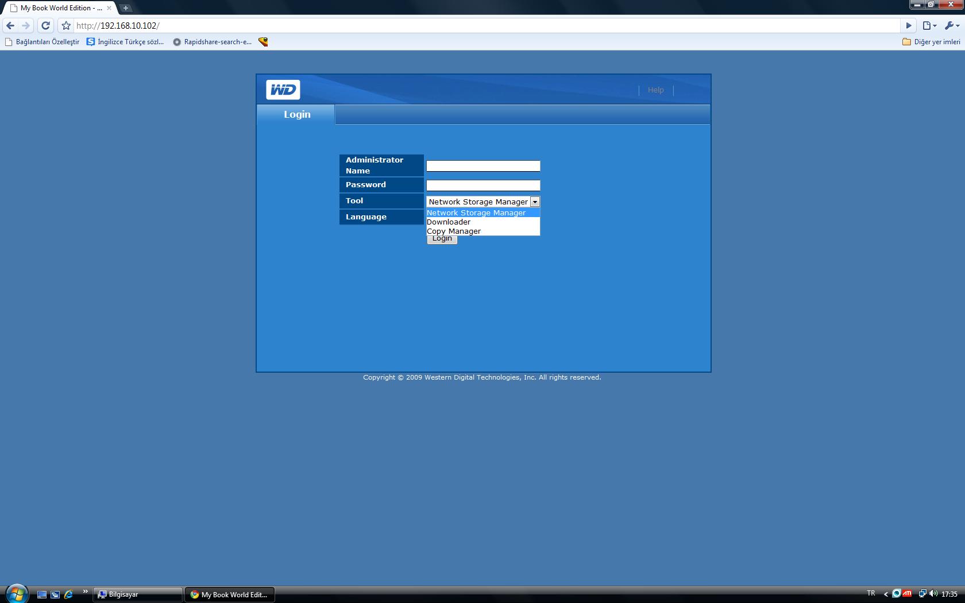Click Show Desktop quick launch icon
Screen dimensions: 965x603
pos(42,594)
